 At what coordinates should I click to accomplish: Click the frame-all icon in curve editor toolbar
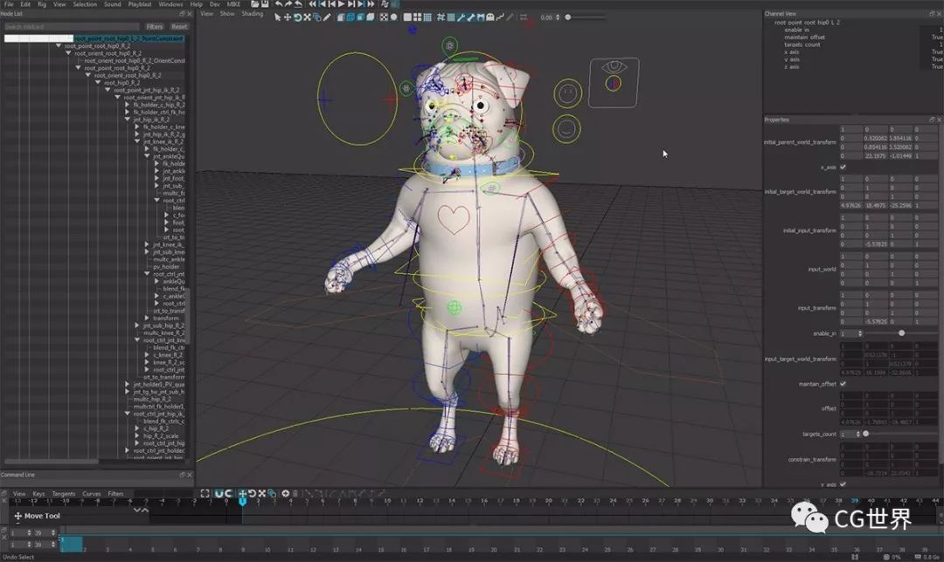(x=205, y=493)
